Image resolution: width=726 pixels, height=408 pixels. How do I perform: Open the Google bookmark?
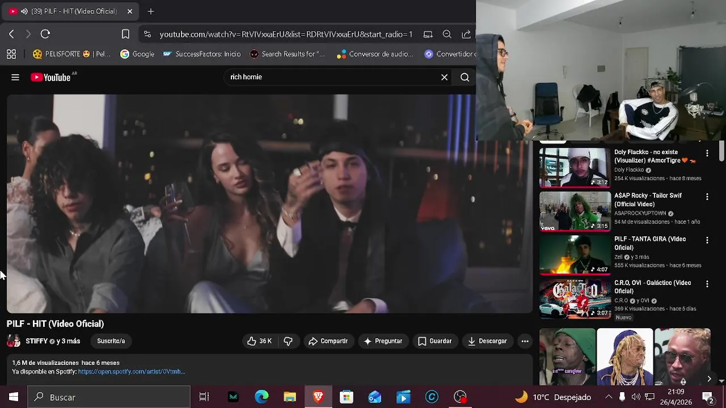tap(137, 54)
